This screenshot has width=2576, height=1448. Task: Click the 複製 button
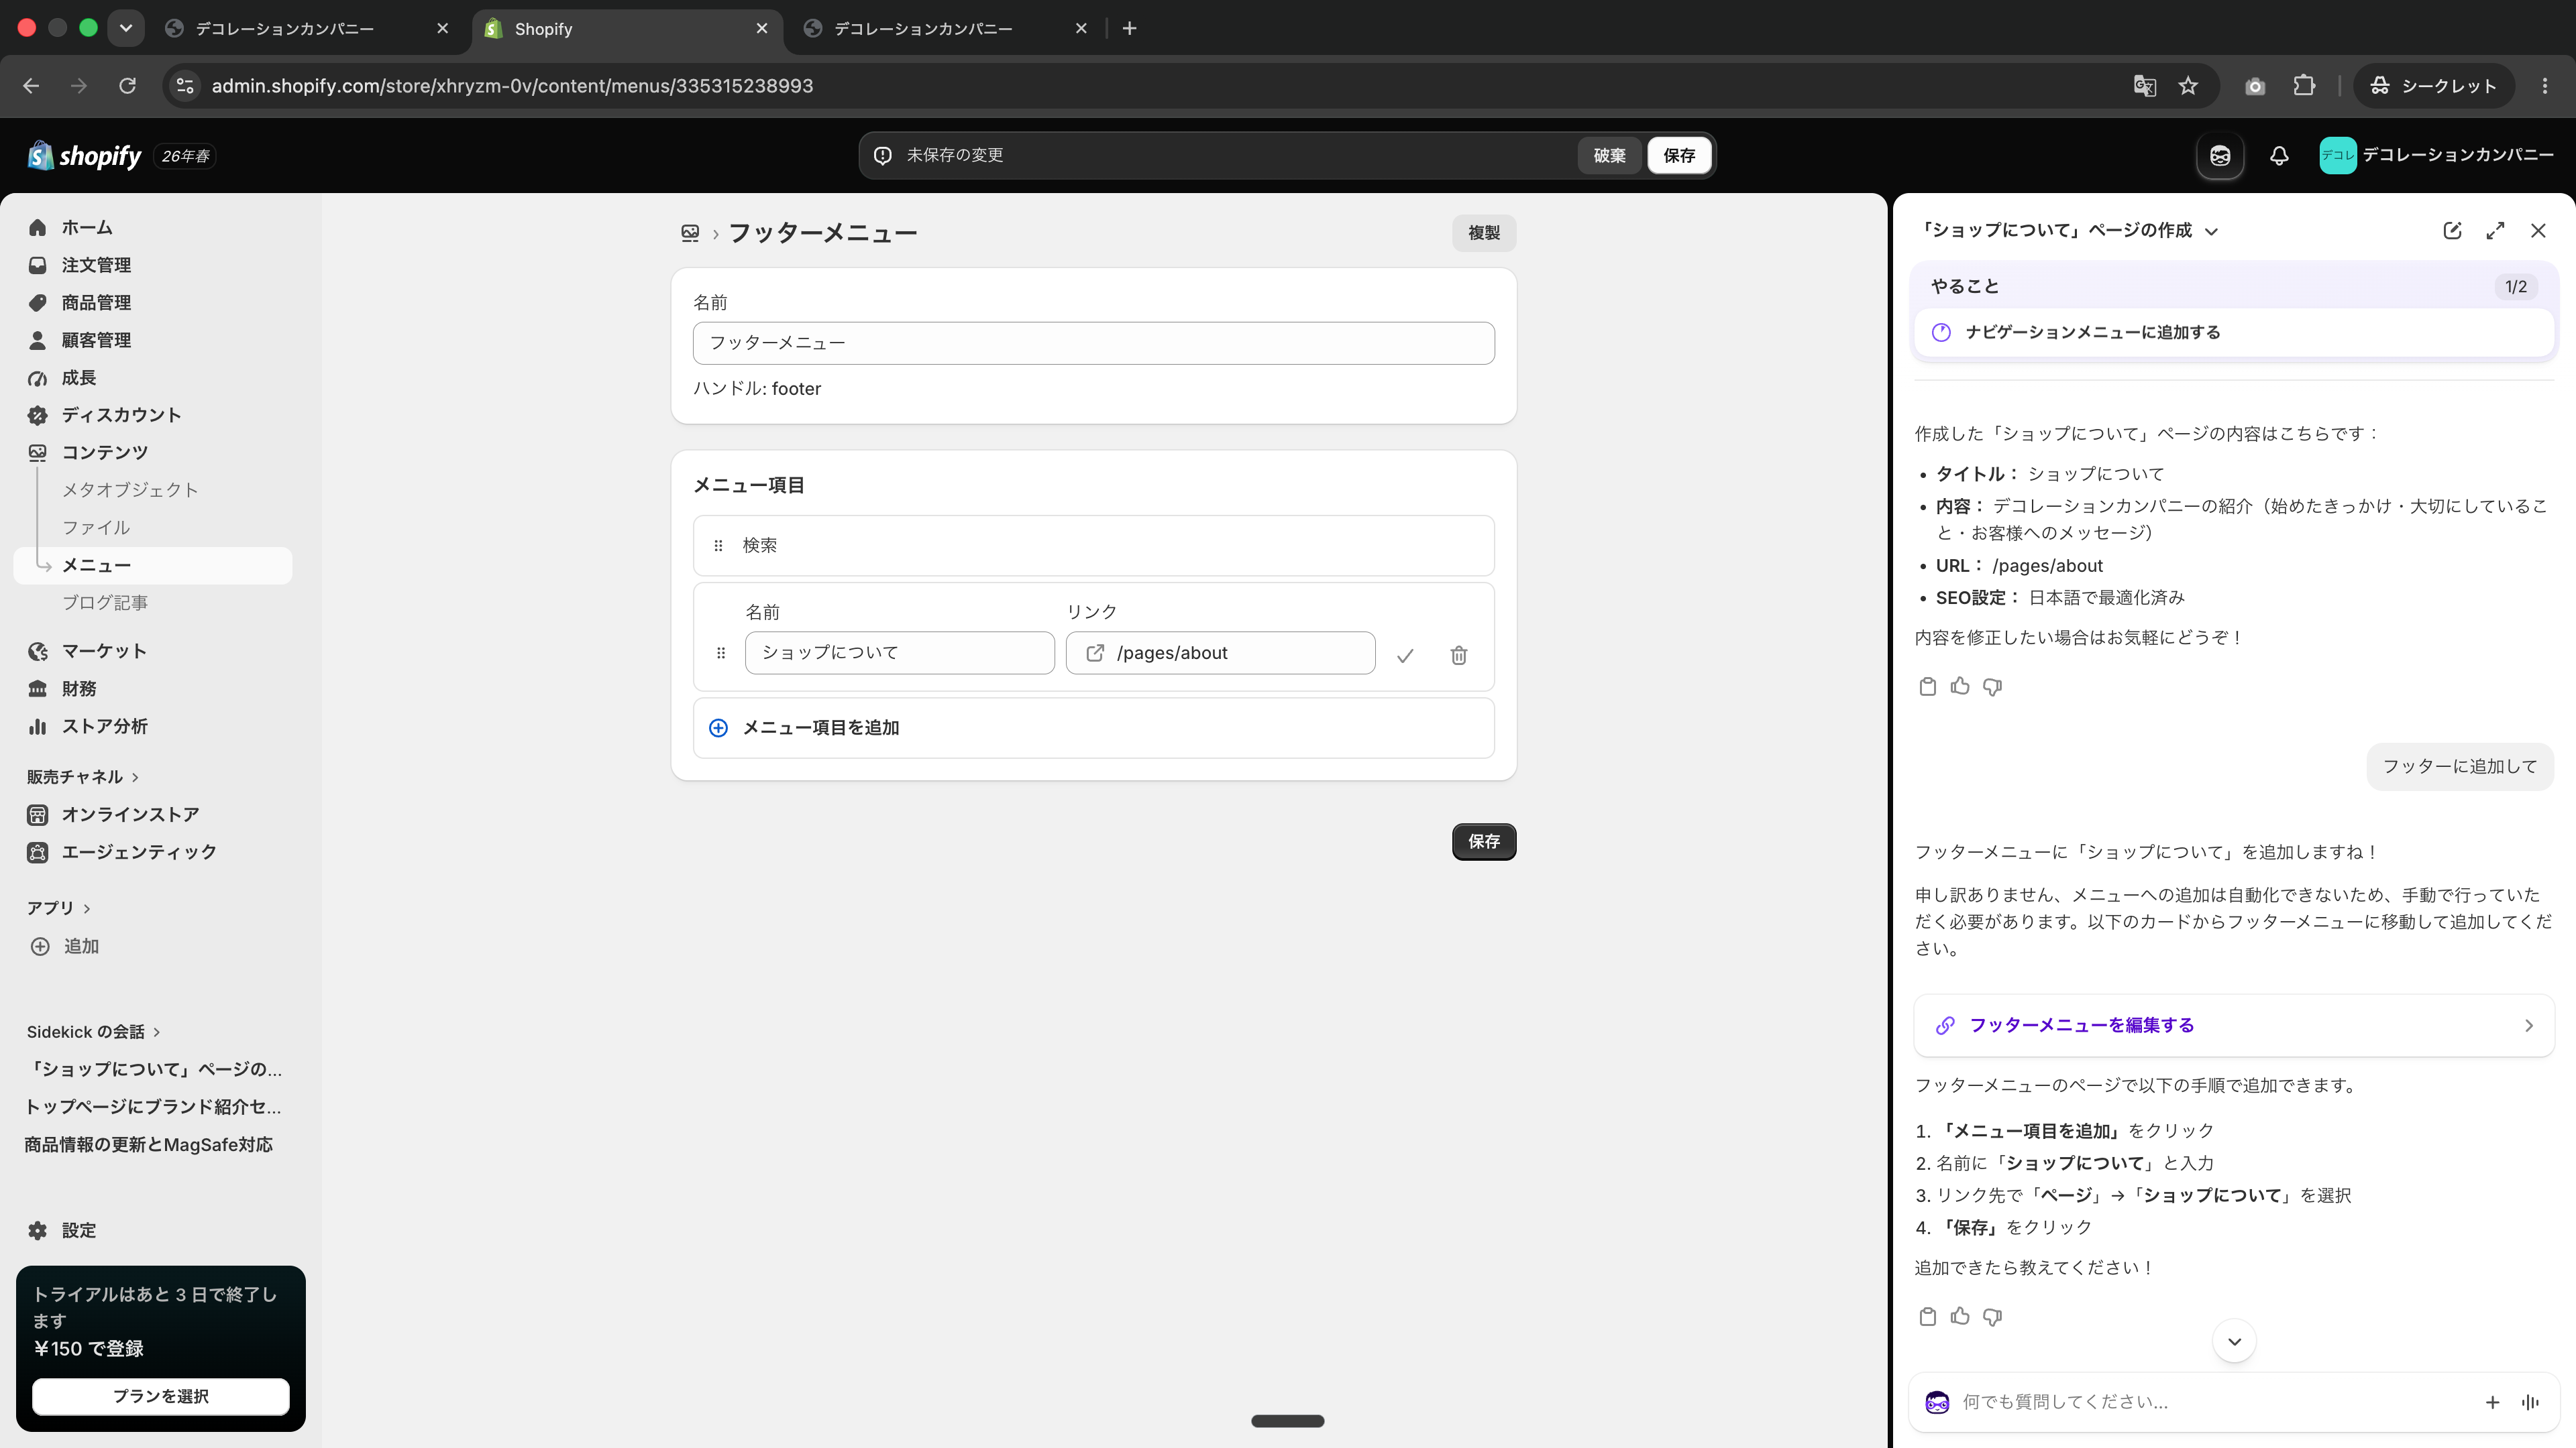pos(1484,233)
